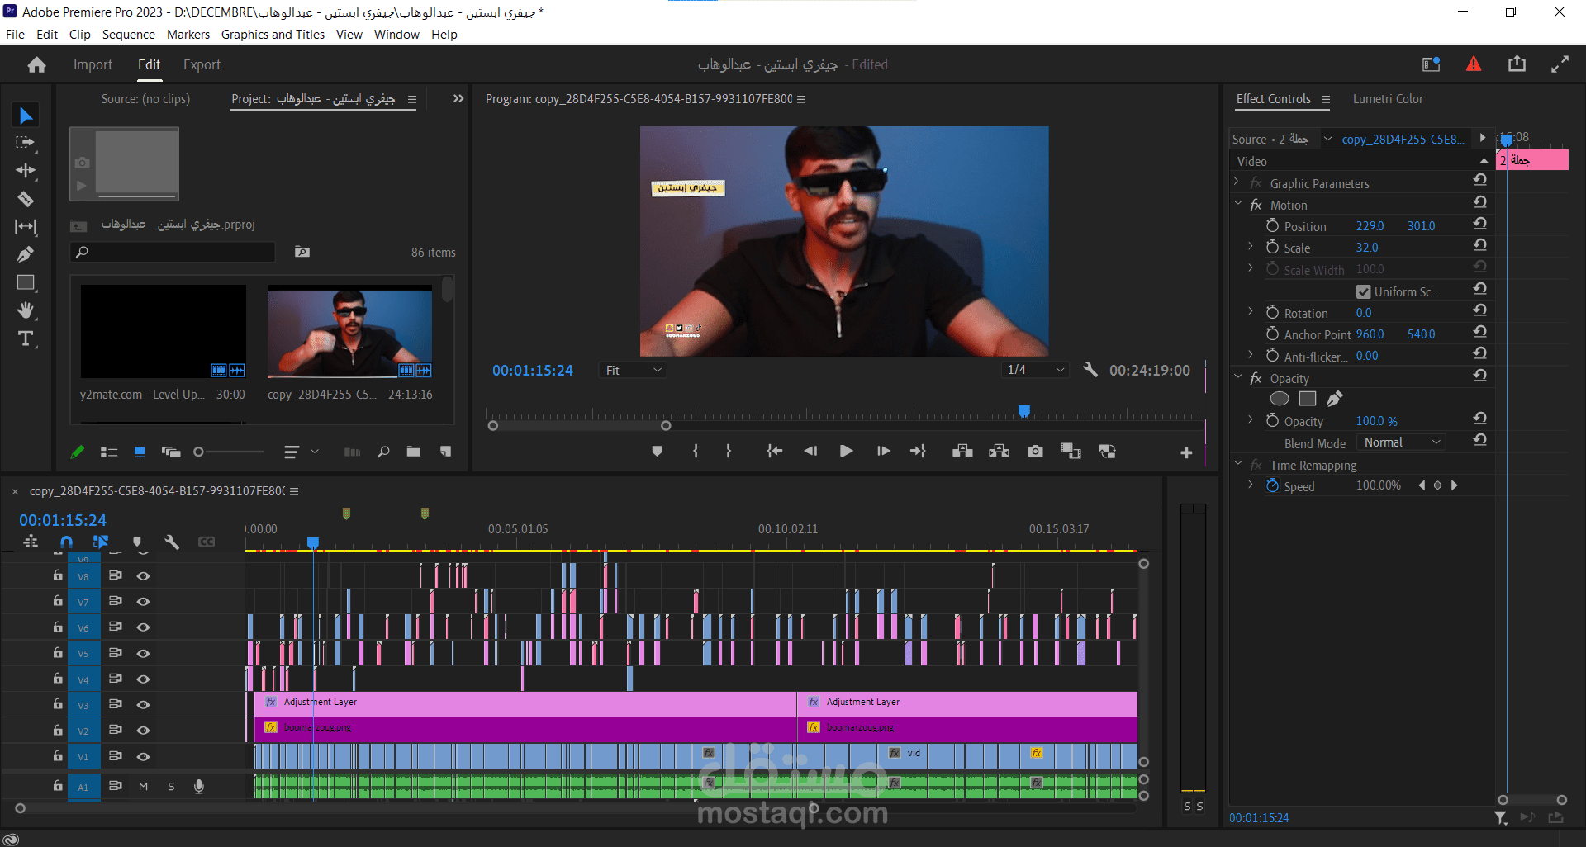Toggle Uniform Scale checkbox
Image resolution: width=1586 pixels, height=847 pixels.
[1363, 291]
